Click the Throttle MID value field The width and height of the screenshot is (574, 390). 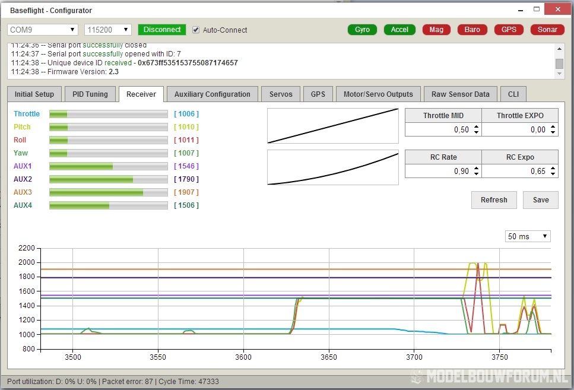coord(443,129)
